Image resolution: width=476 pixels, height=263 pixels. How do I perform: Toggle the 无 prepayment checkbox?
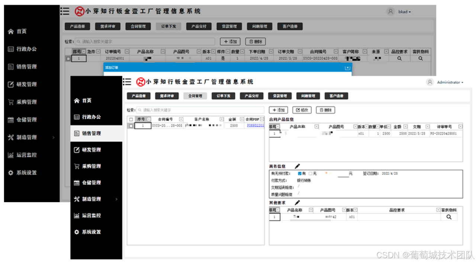click(x=311, y=173)
